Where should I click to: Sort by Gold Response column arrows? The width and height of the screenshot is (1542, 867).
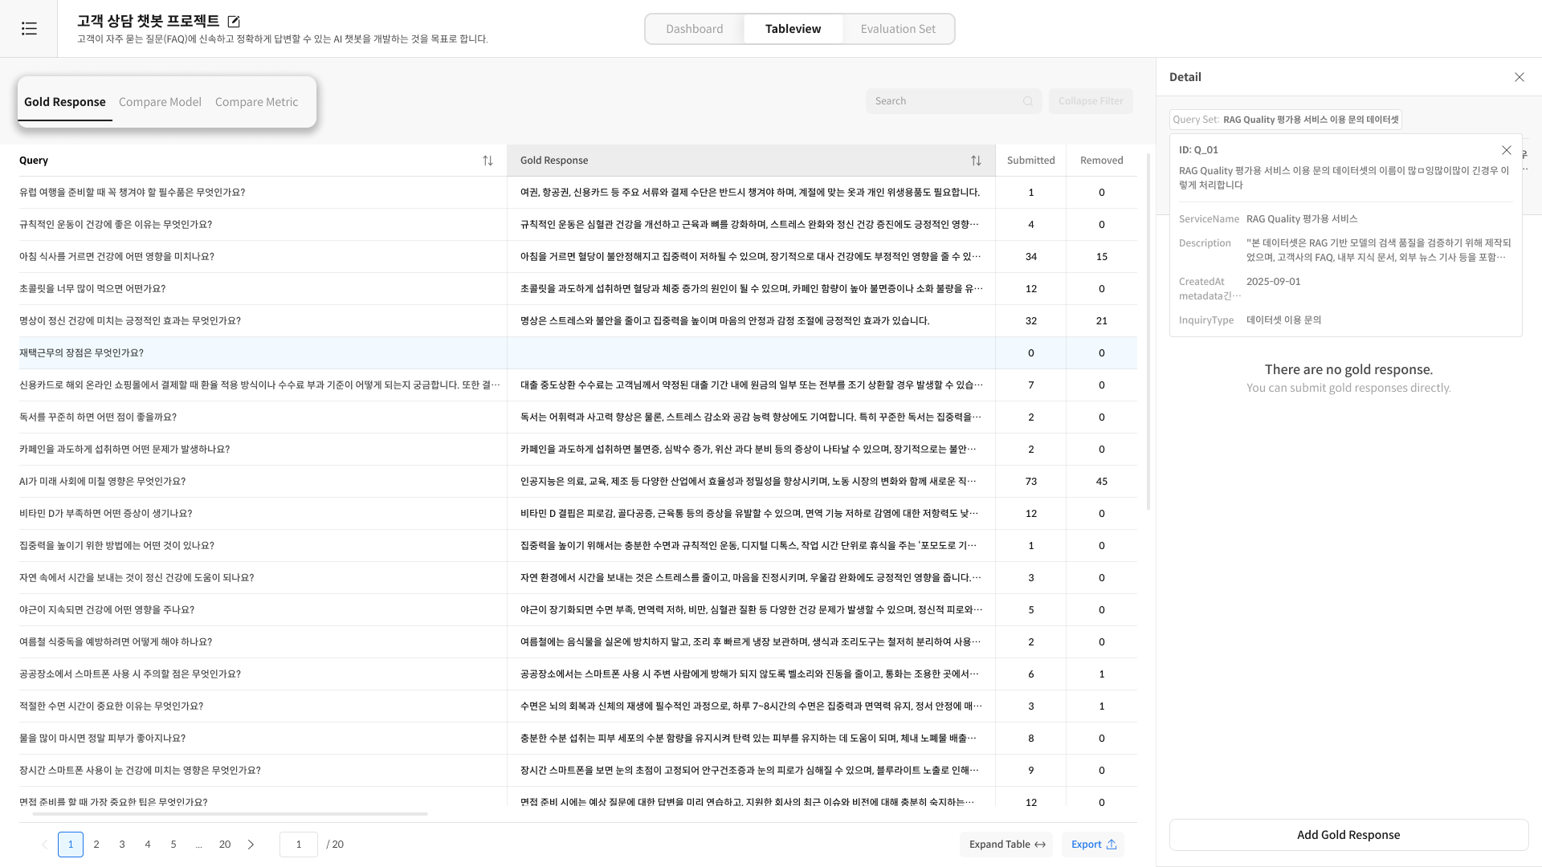pyautogui.click(x=976, y=161)
